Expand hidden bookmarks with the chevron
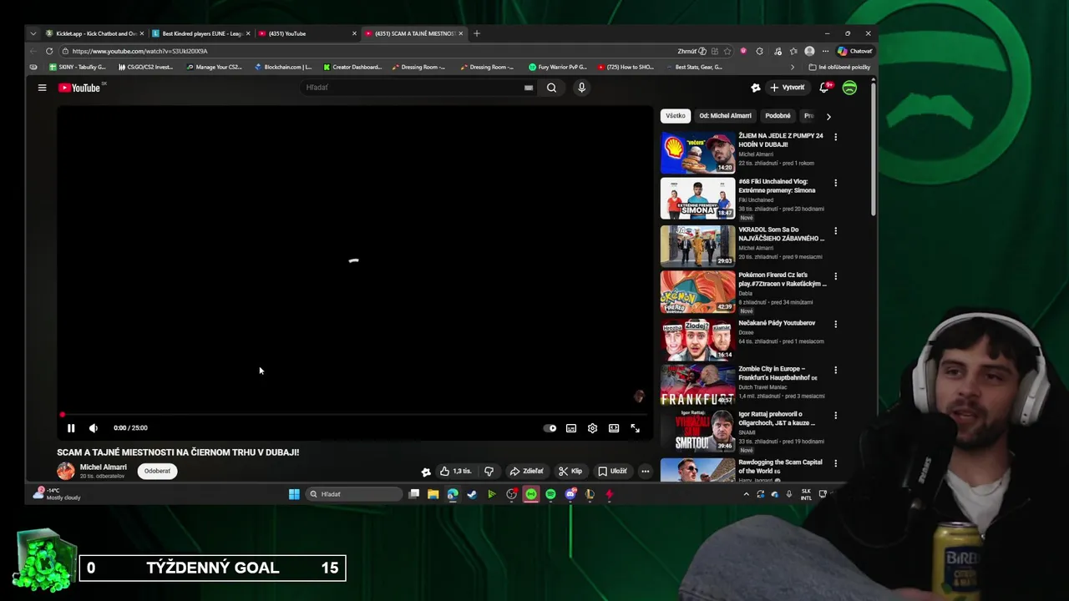This screenshot has height=601, width=1069. point(793,67)
